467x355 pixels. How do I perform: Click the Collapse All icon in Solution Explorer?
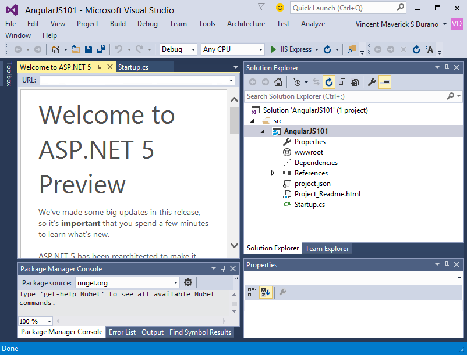coord(342,82)
